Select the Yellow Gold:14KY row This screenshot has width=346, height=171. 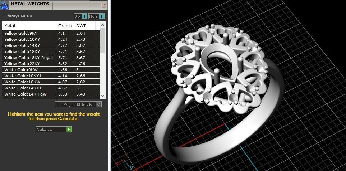point(51,45)
